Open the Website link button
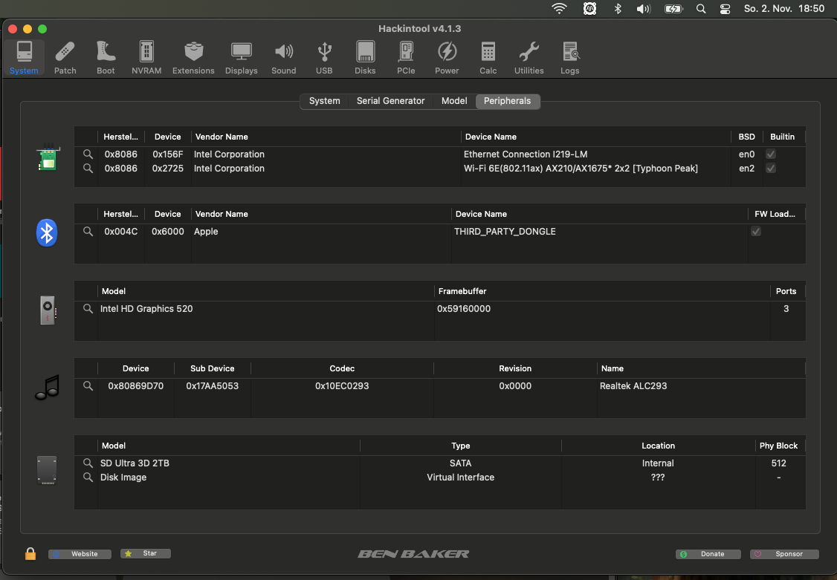837x580 pixels. 80,554
